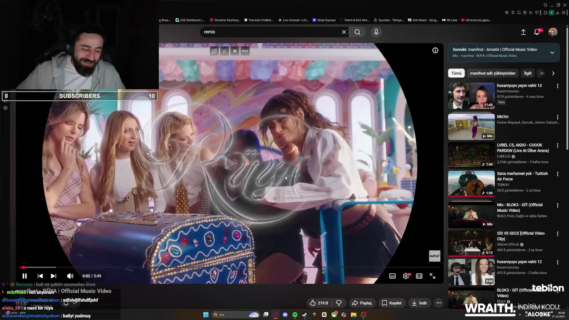The image size is (569, 320).
Task: Open the AHA Music bookmark
Action: pos(423,20)
